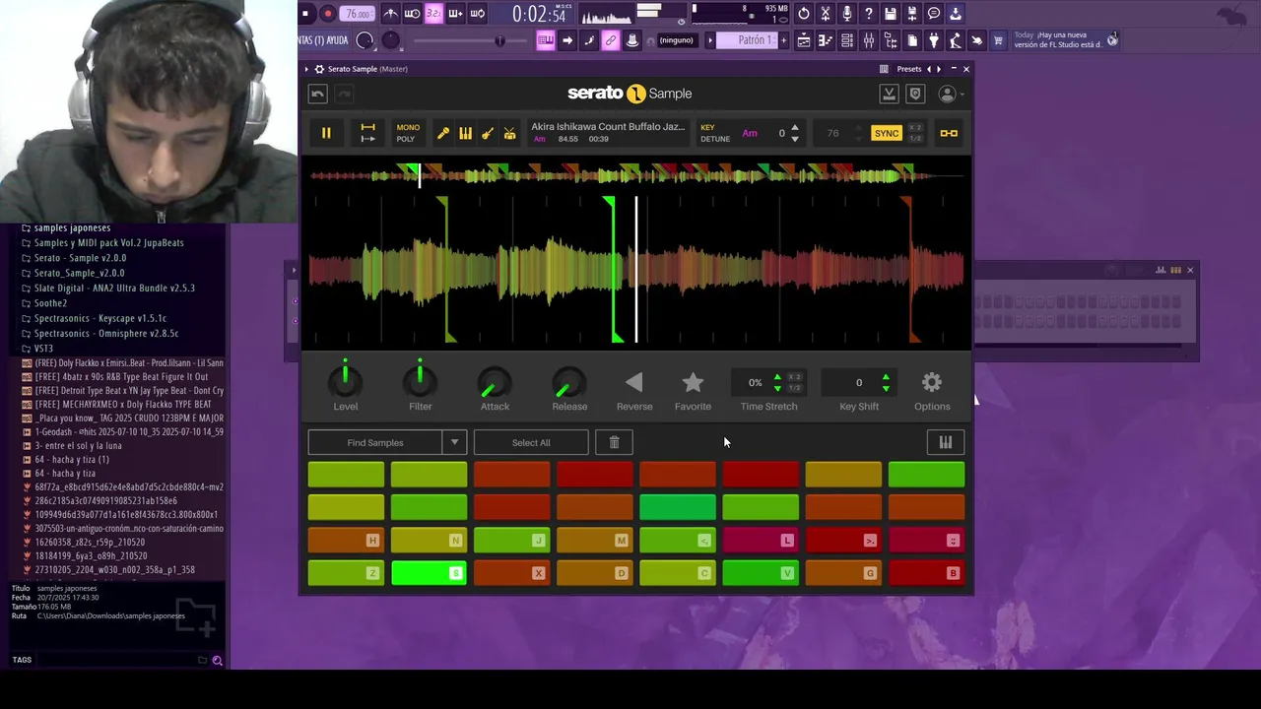1261x709 pixels.
Task: Click the redo arrow in Serato Sample
Action: (x=343, y=94)
